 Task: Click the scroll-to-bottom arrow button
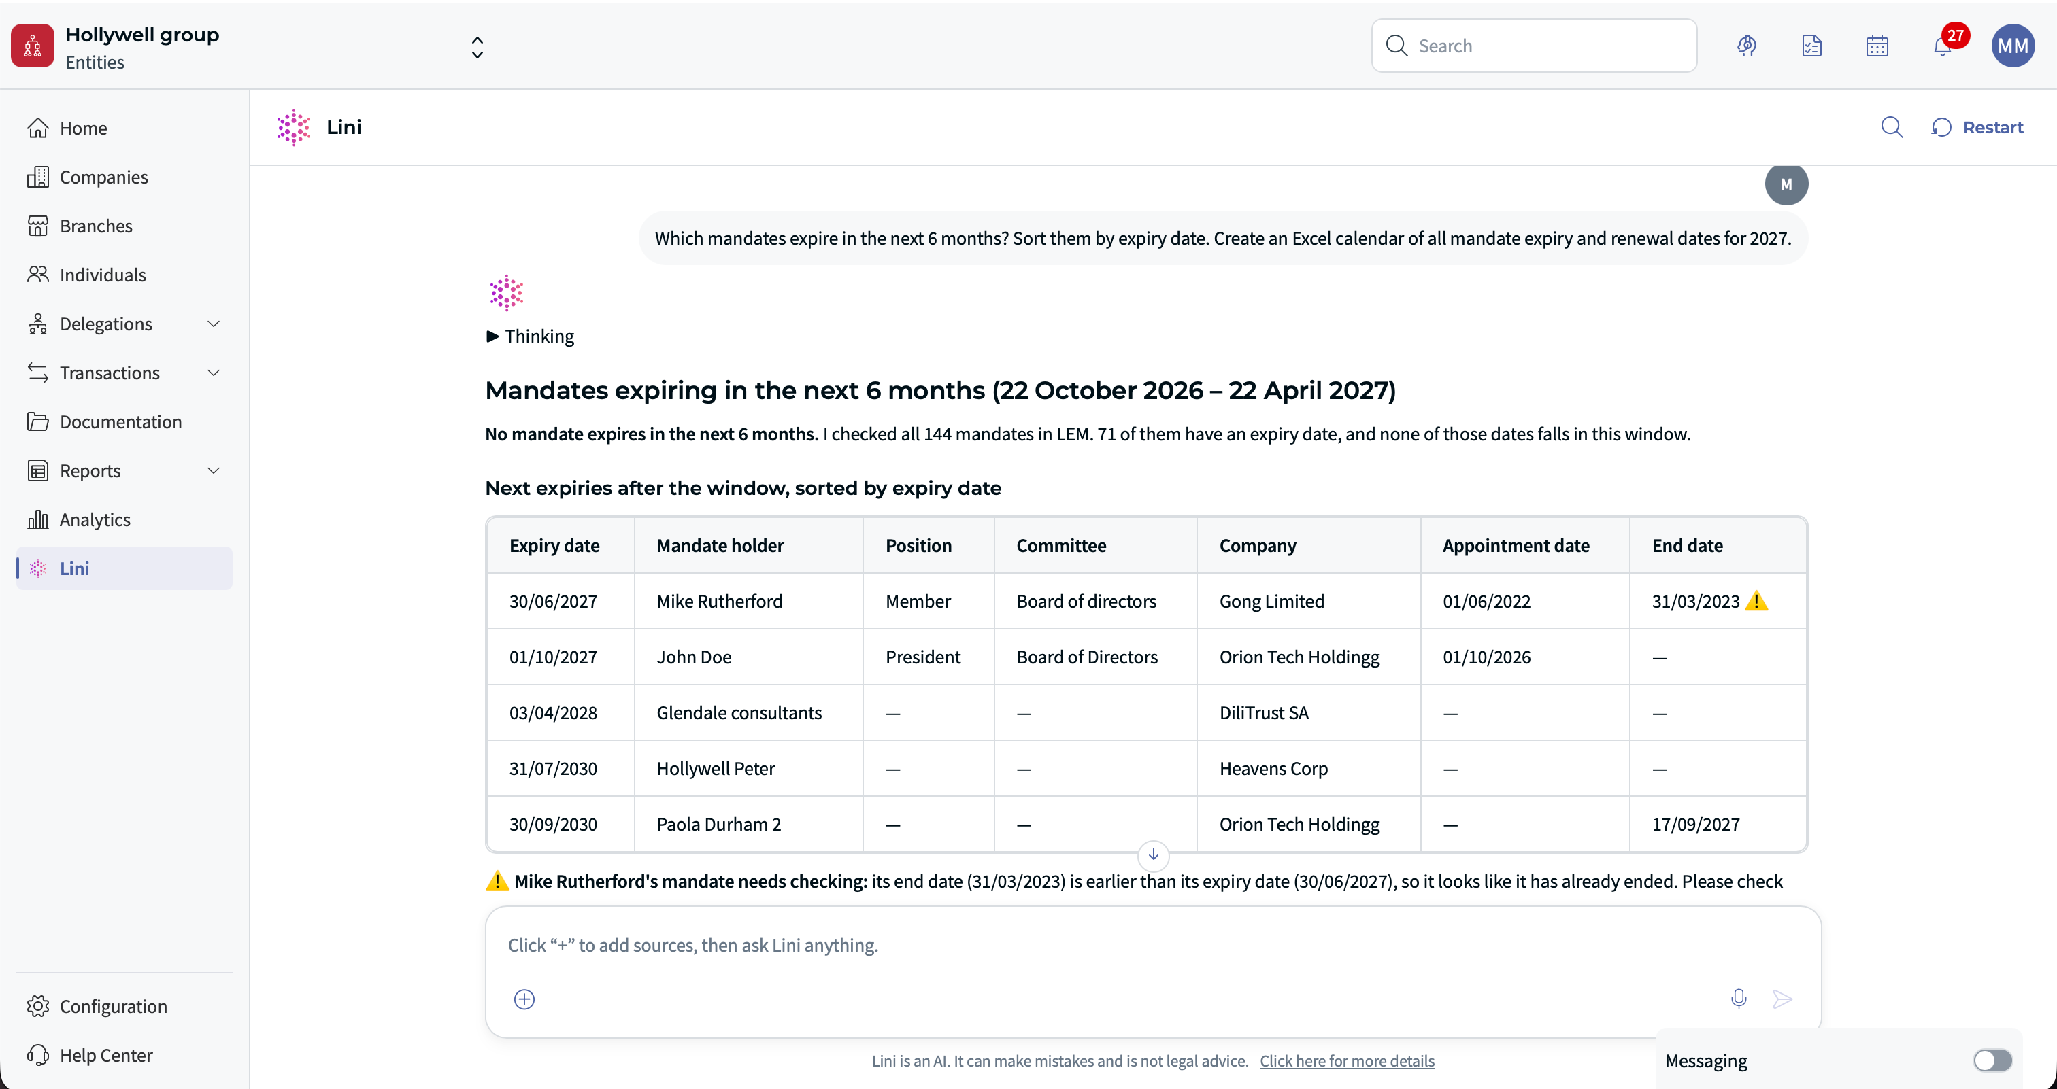coord(1153,854)
